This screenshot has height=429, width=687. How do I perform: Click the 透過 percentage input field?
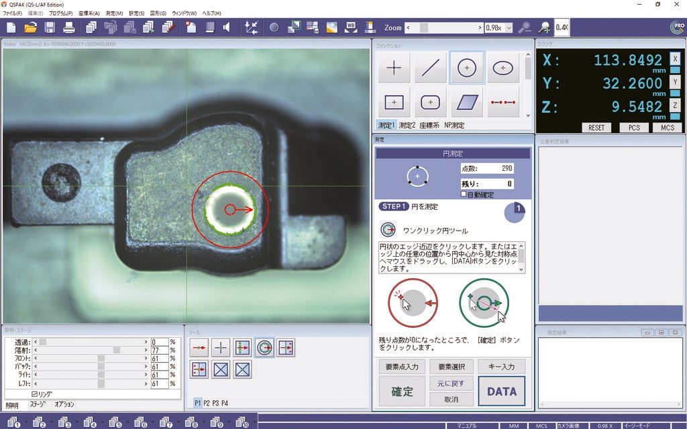coord(159,342)
